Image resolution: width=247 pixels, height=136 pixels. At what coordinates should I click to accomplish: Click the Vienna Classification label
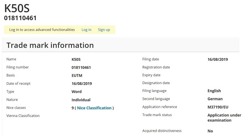tap(23, 116)
